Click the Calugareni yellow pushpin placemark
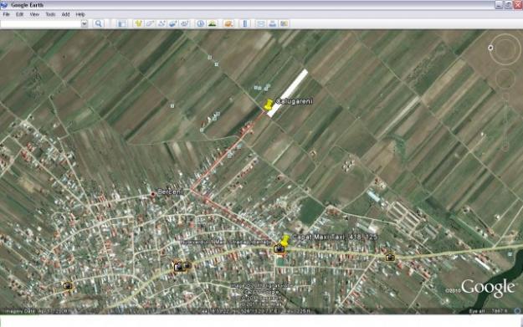 tap(268, 105)
